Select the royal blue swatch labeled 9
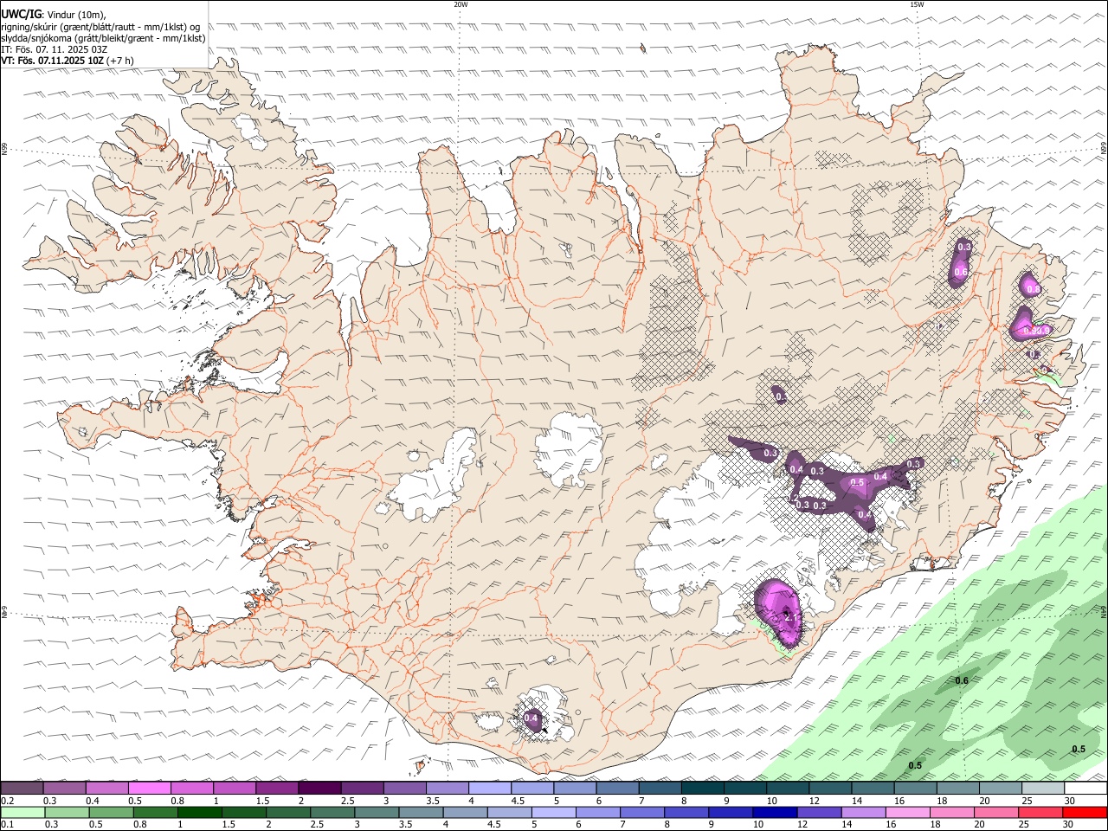Screen dimensions: 1108x831 [x=730, y=813]
